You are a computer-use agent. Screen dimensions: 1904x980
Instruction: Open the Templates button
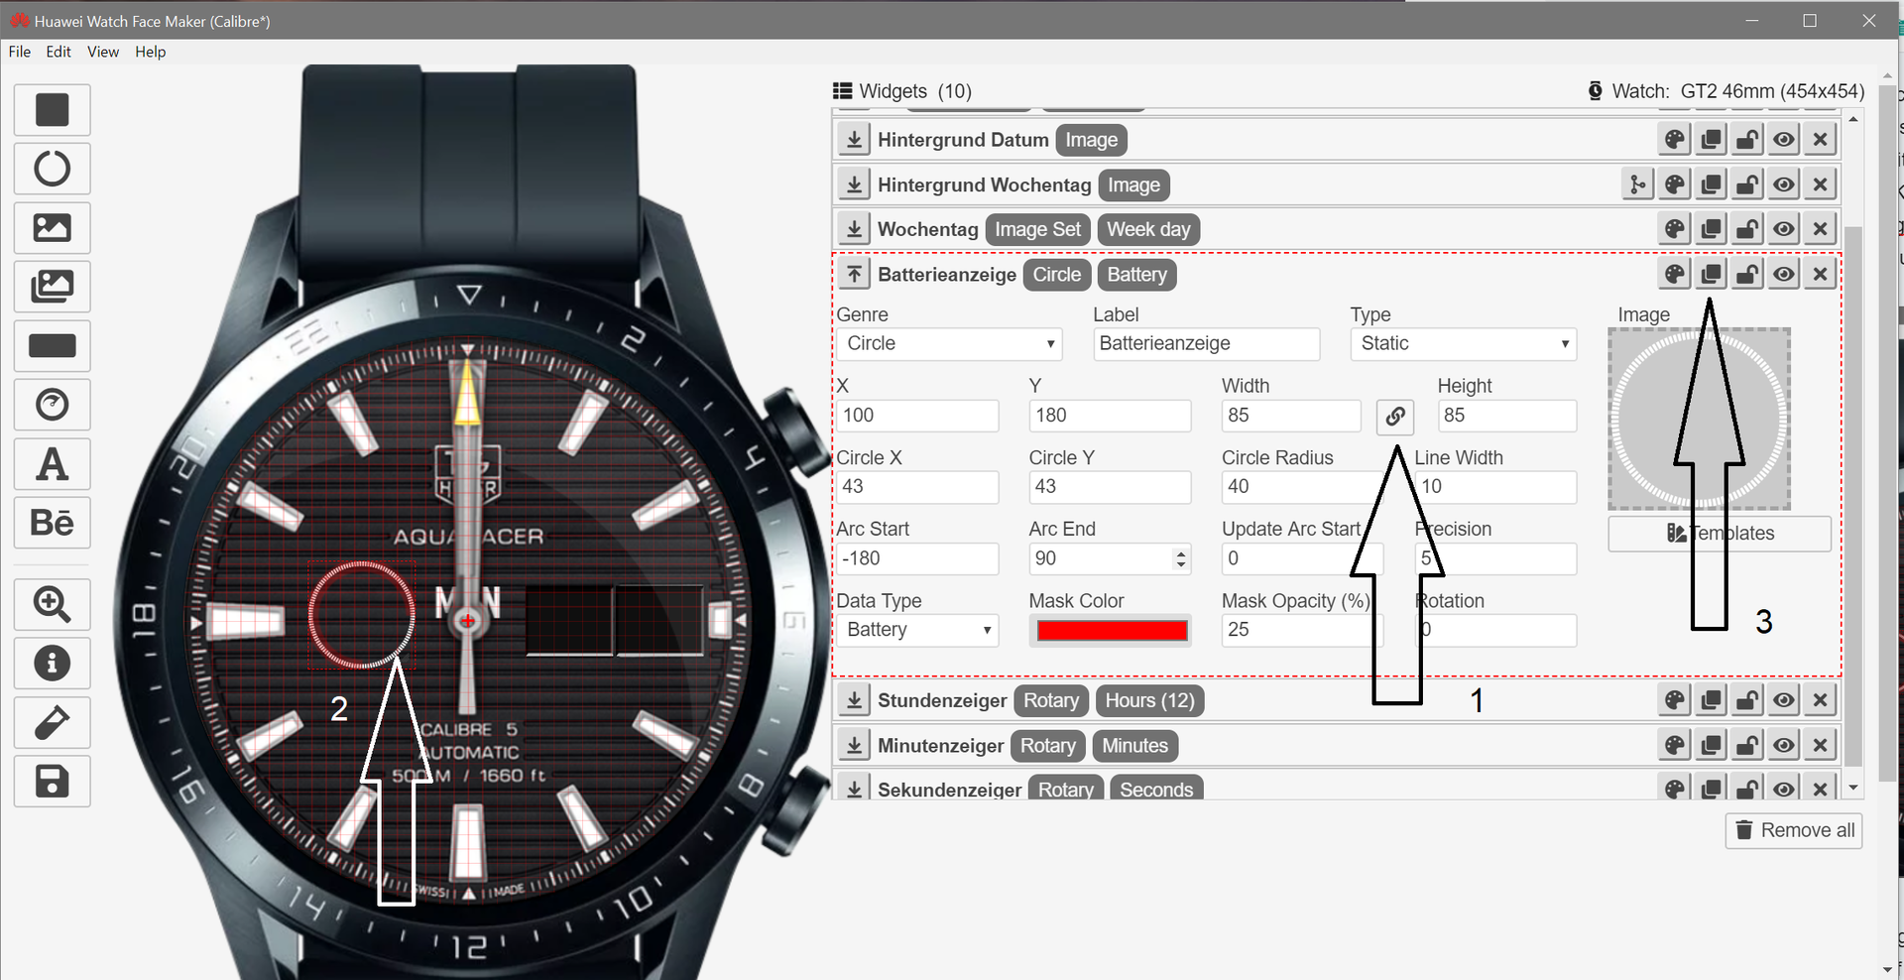pyautogui.click(x=1720, y=534)
